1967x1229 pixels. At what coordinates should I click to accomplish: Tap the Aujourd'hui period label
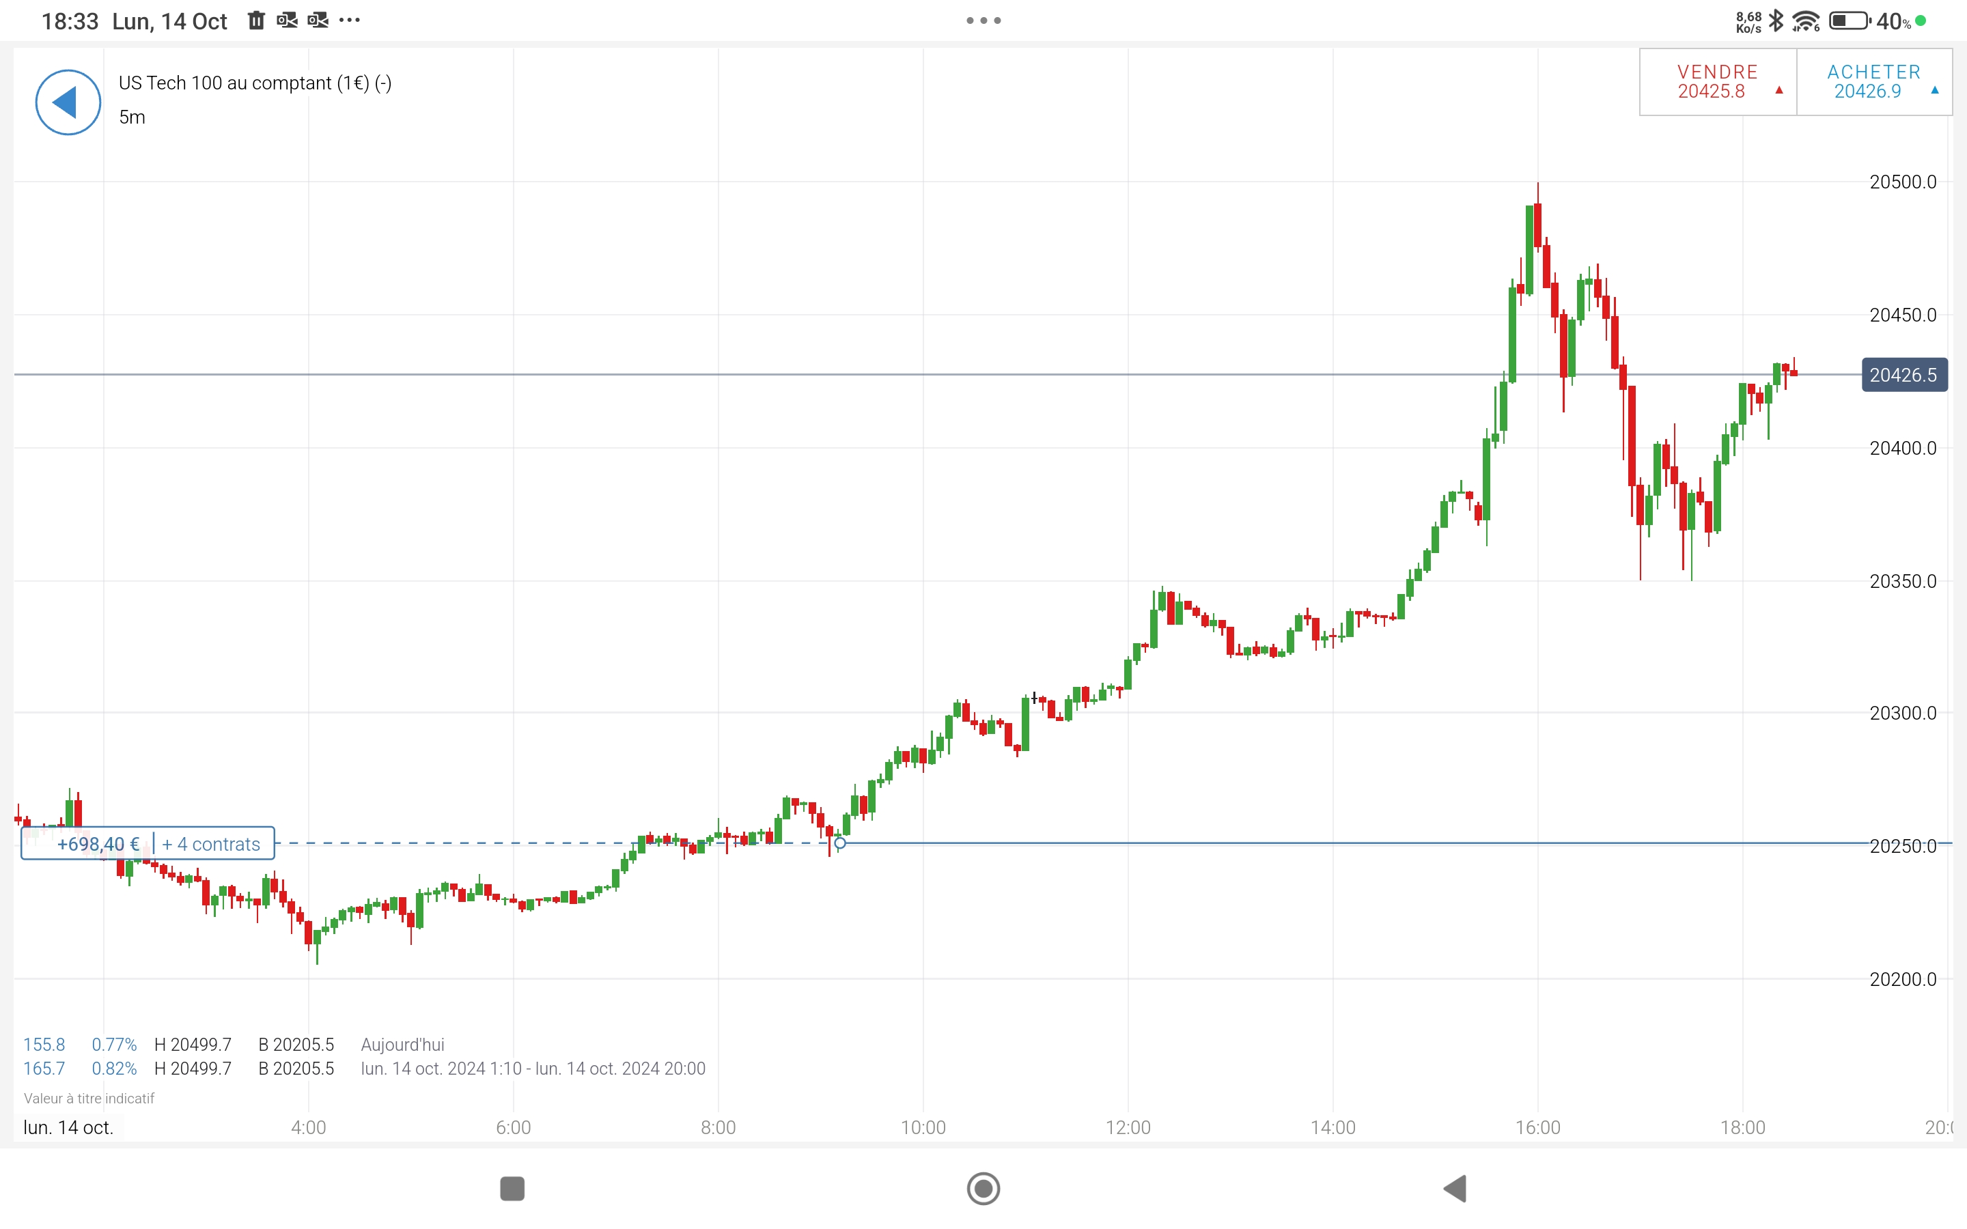402,1045
